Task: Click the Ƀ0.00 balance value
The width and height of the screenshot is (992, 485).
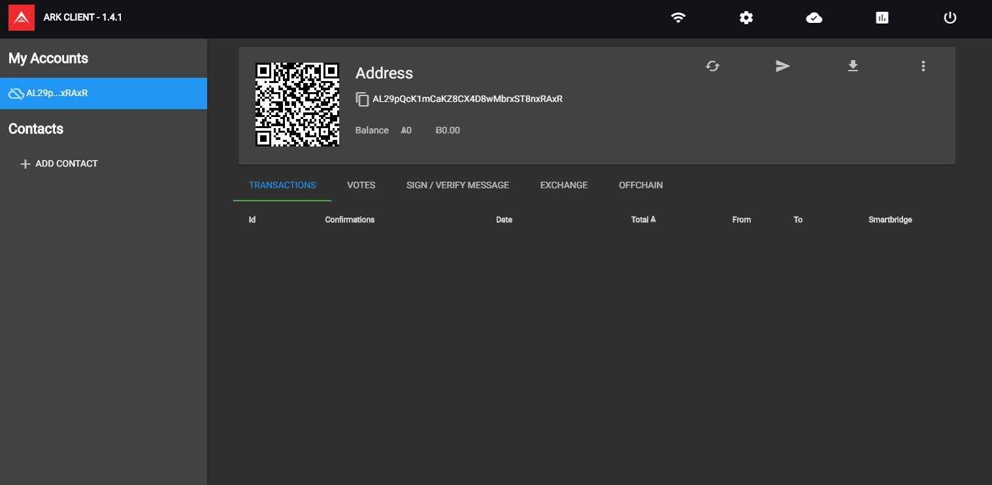Action: pos(448,130)
